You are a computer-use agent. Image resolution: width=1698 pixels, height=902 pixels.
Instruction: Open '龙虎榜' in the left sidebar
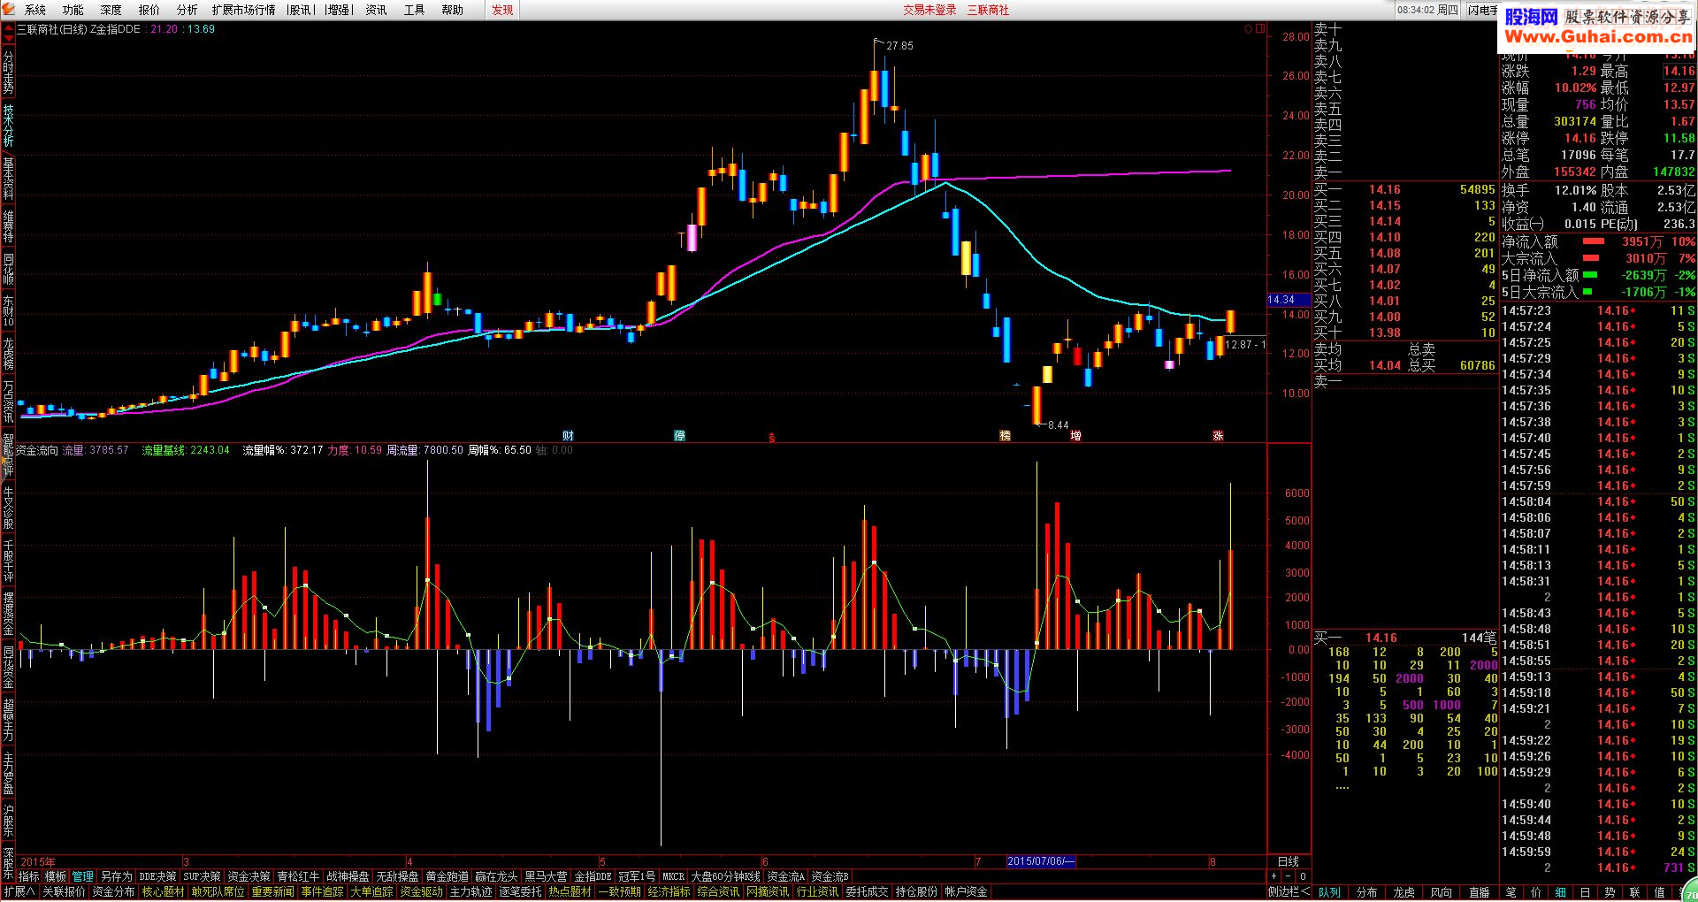click(8, 353)
